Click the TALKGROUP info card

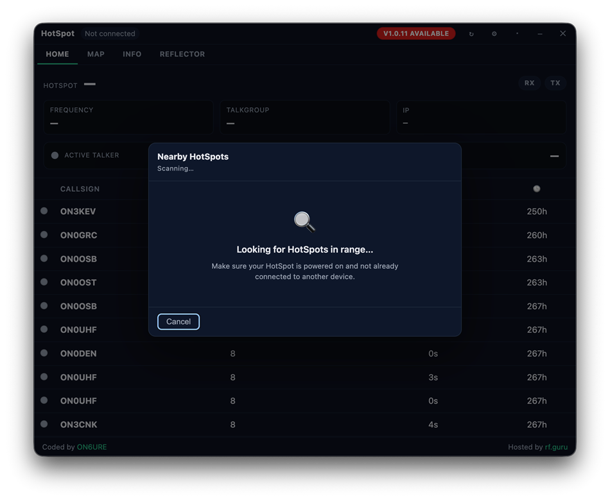pyautogui.click(x=304, y=117)
